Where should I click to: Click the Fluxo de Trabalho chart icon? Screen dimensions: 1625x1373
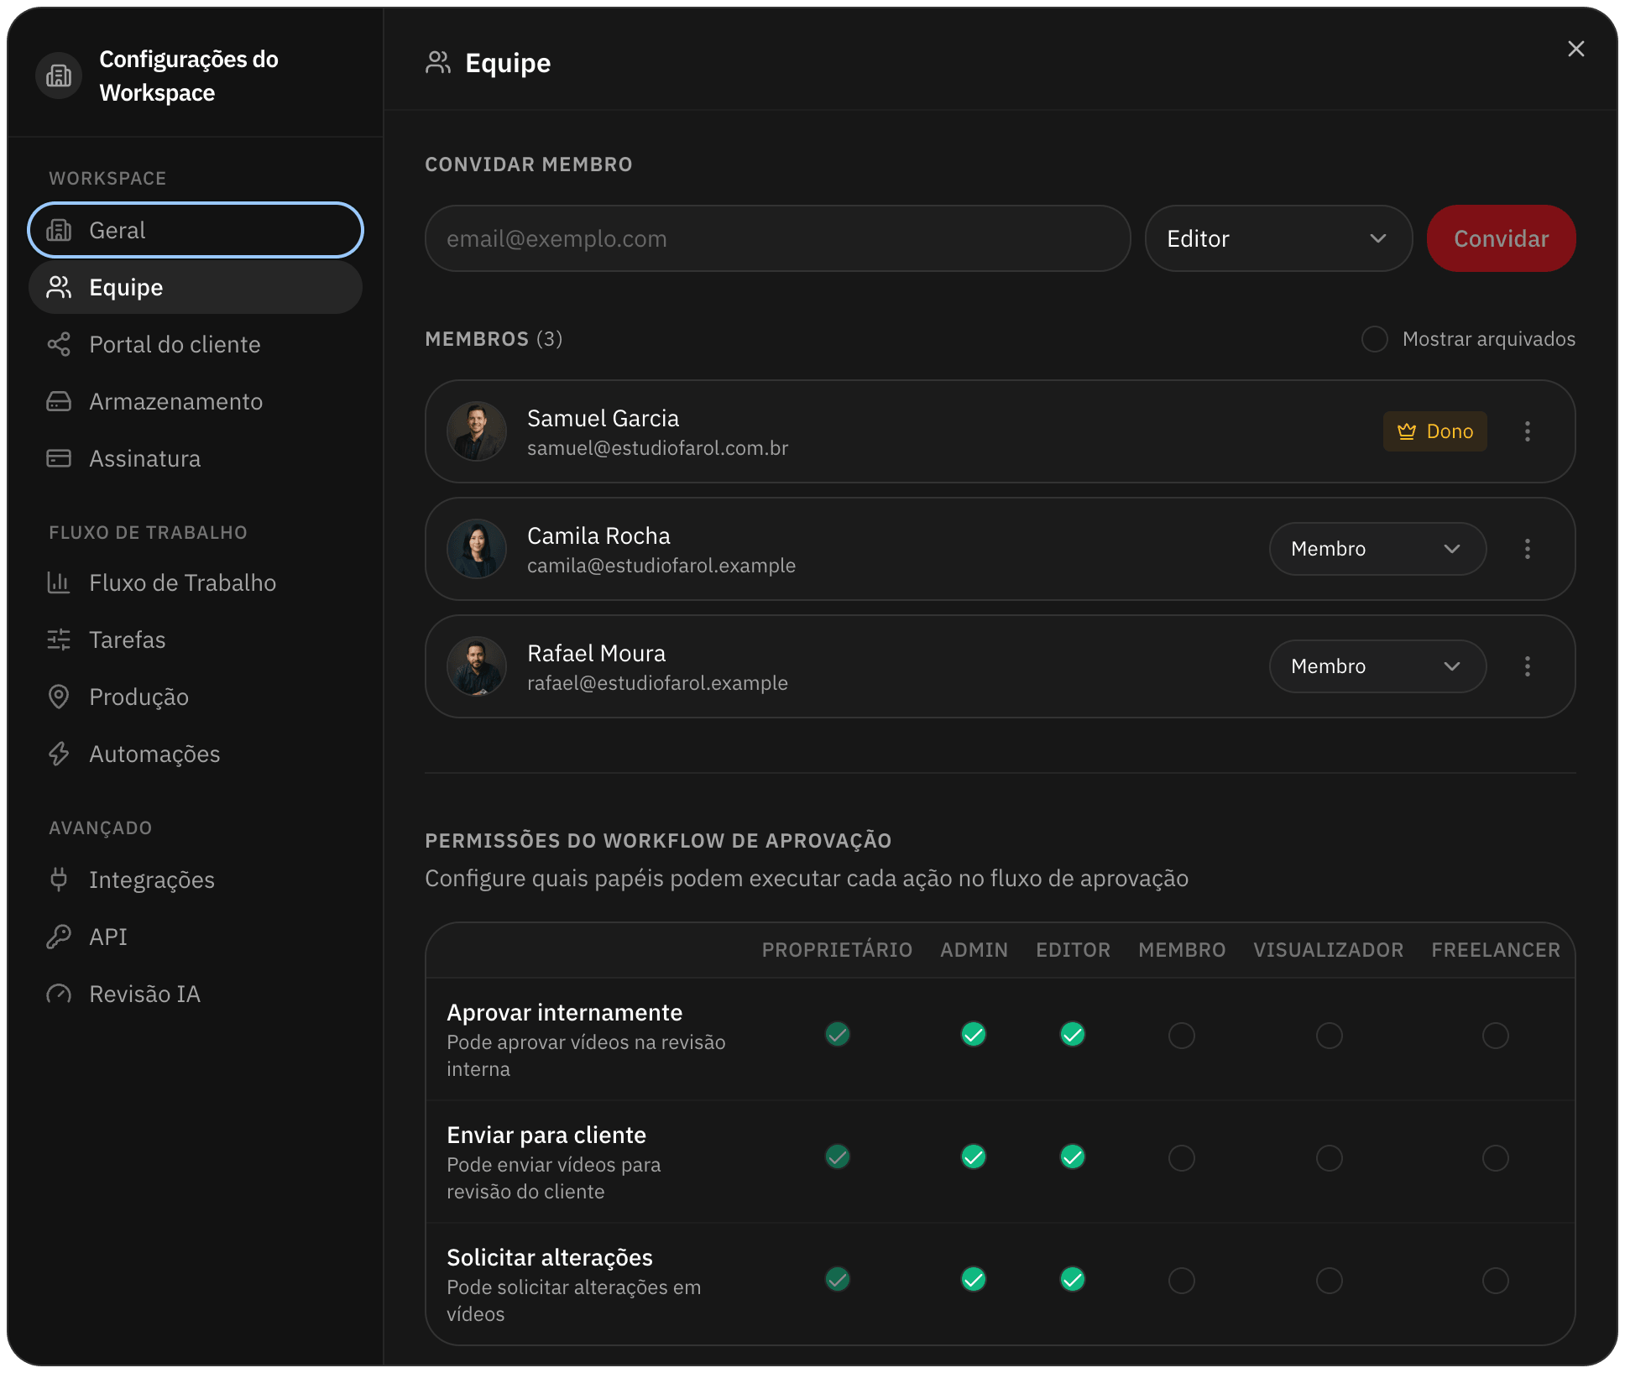click(x=59, y=582)
